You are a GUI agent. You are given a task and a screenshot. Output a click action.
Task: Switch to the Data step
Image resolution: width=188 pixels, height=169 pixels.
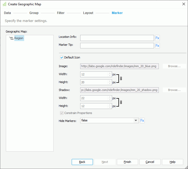7,13
